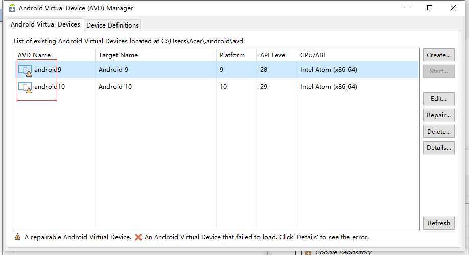The width and height of the screenshot is (469, 255).
Task: Open device Details... button
Action: click(438, 148)
